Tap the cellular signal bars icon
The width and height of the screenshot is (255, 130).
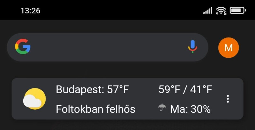(208, 10)
